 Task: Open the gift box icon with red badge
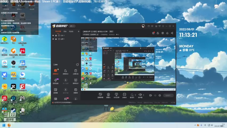153,33
